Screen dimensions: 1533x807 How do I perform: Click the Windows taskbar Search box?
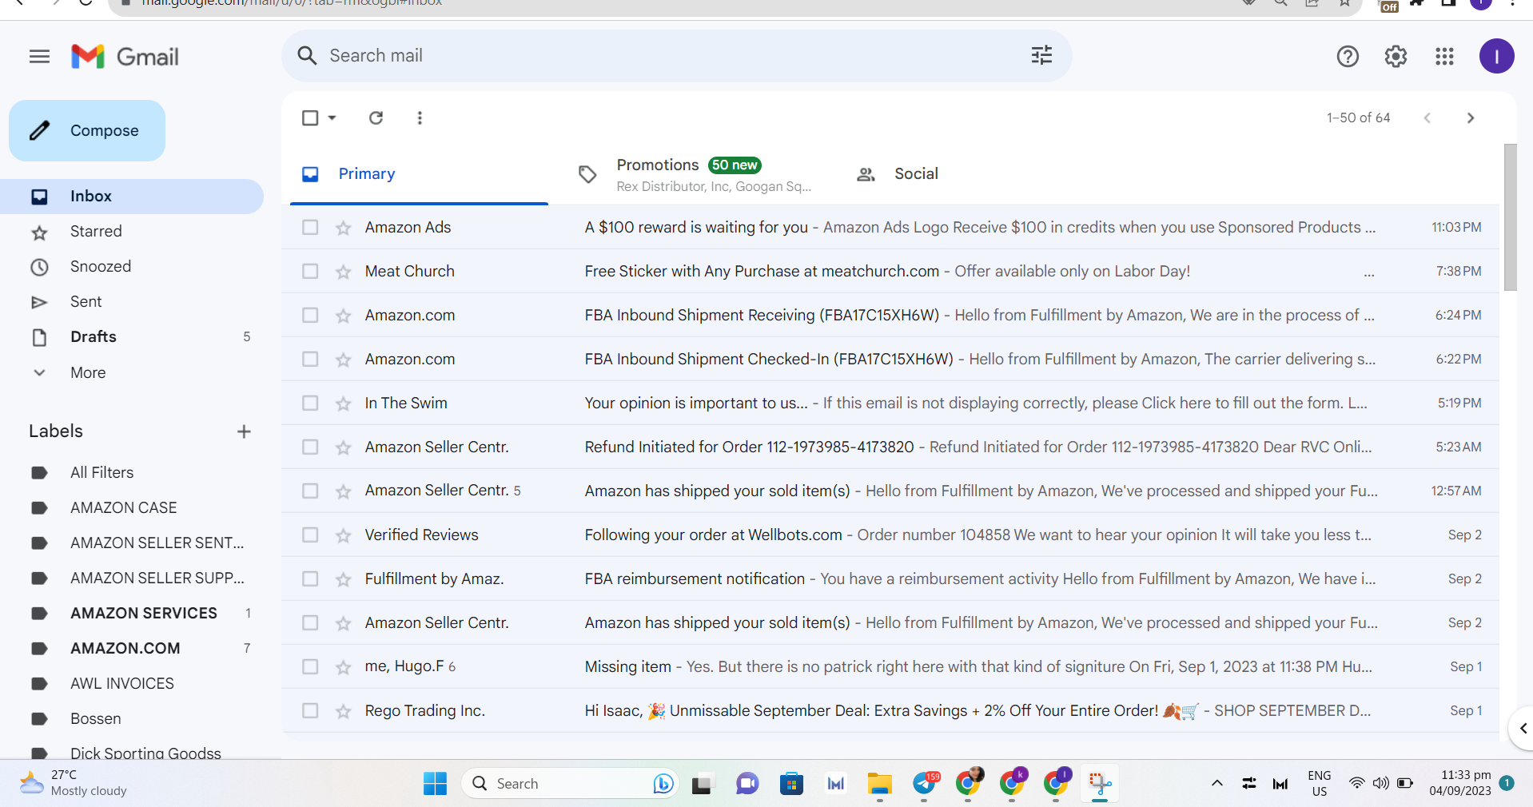pos(569,784)
